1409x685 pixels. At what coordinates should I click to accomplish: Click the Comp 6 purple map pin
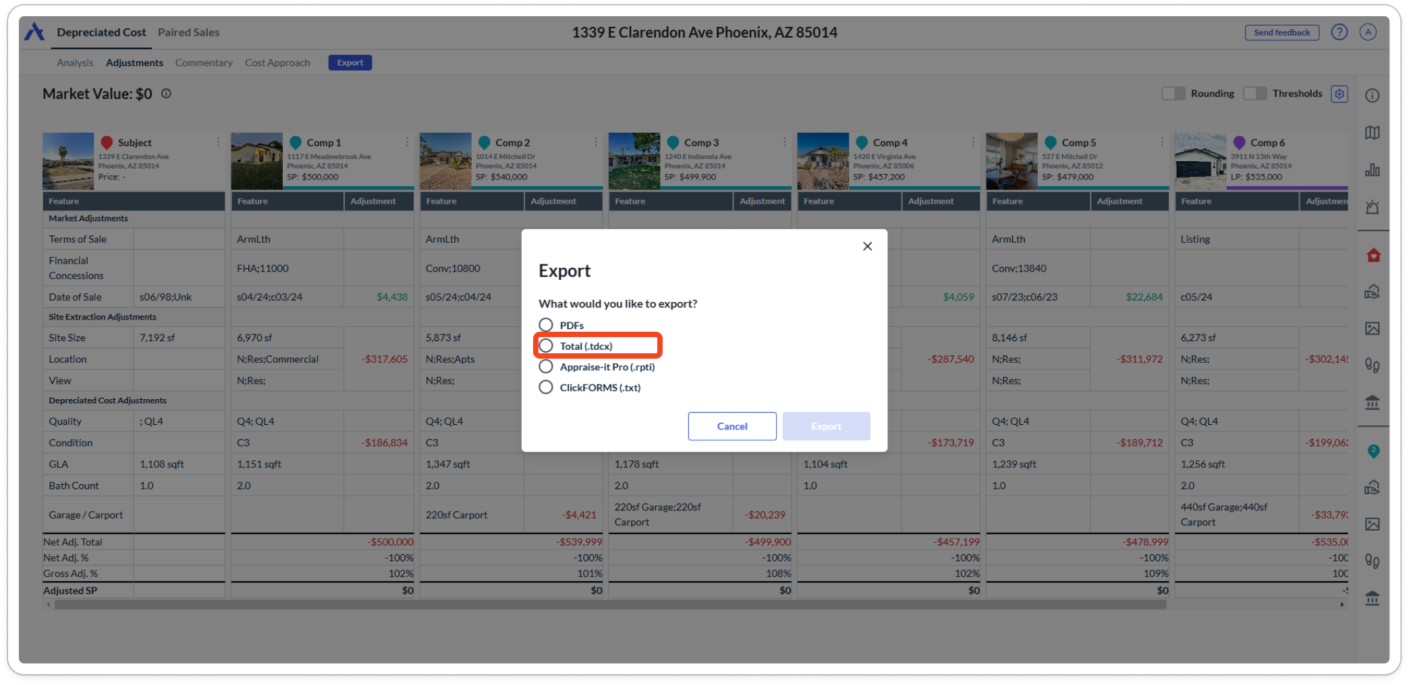tap(1240, 143)
